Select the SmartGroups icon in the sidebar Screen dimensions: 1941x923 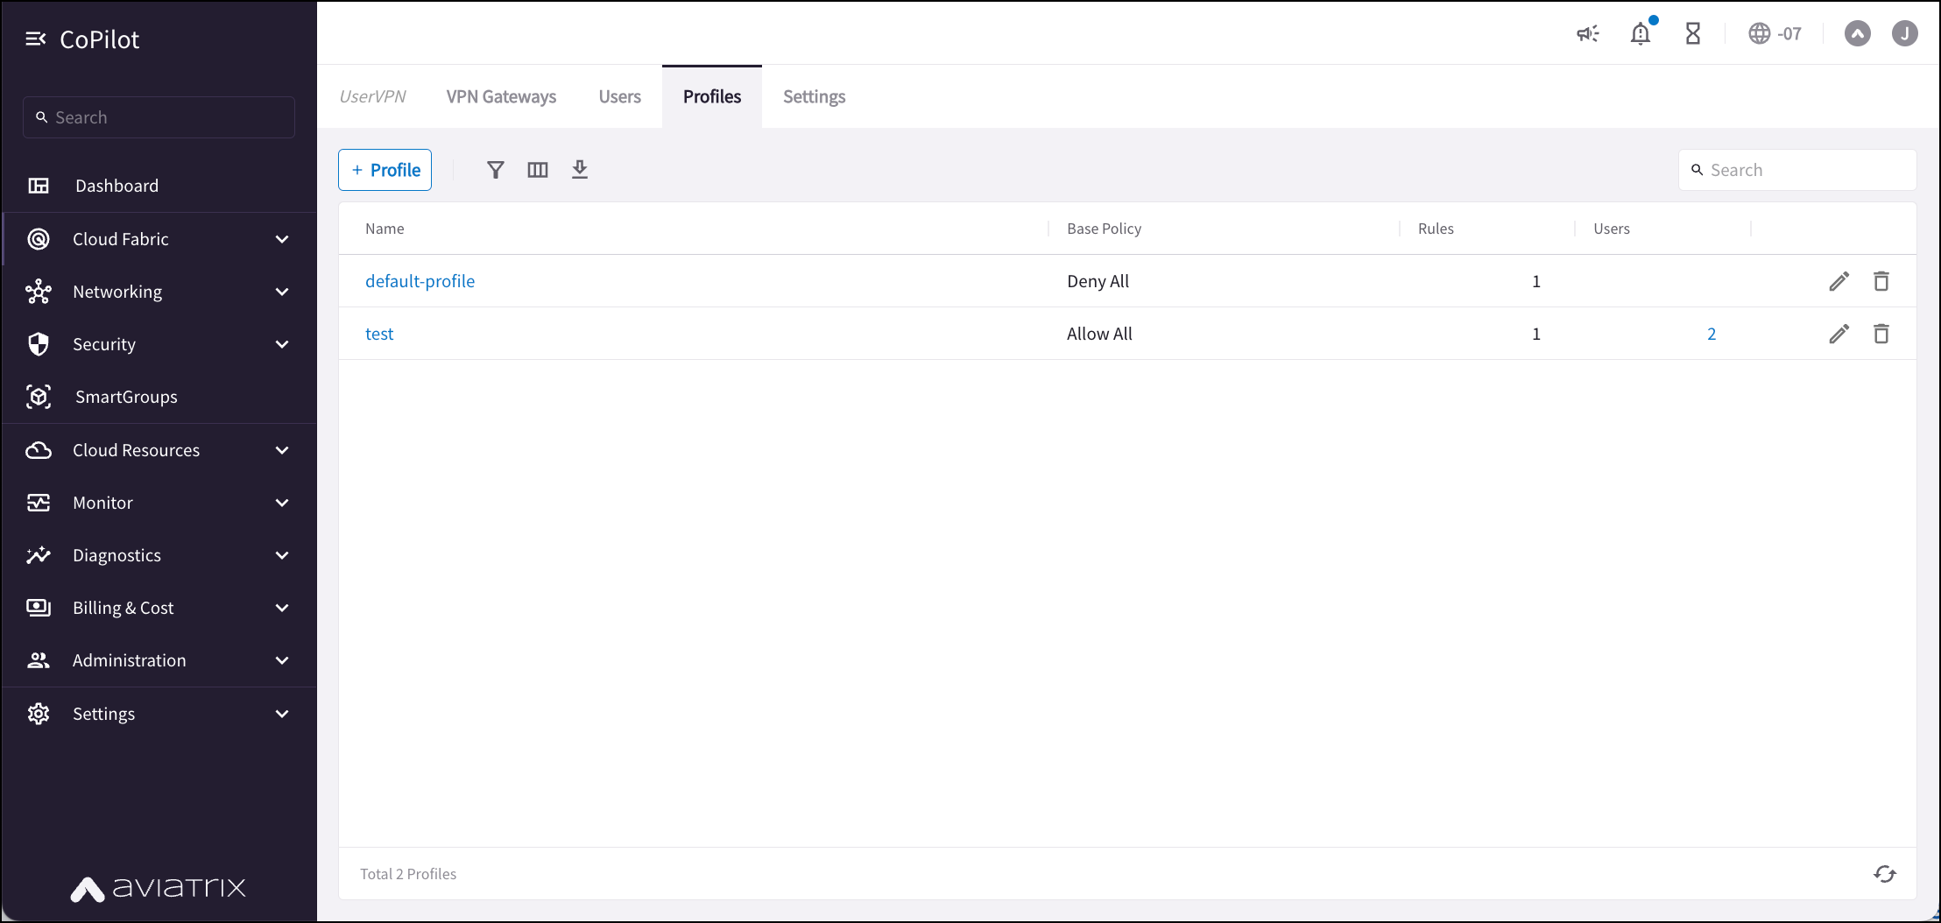tap(39, 397)
